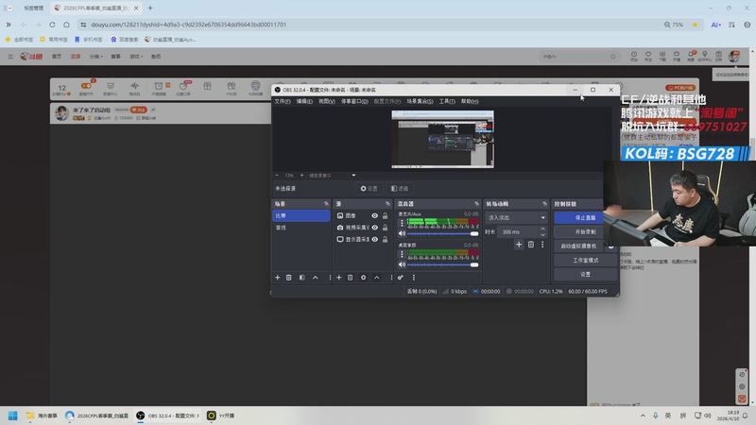756x425 pixels.
Task: Click the Douyu logo in browser
Action: [x=31, y=57]
